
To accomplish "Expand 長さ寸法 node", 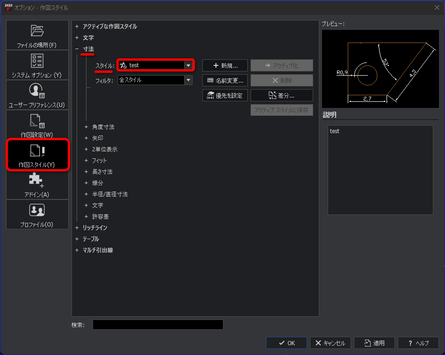I will tap(86, 171).
